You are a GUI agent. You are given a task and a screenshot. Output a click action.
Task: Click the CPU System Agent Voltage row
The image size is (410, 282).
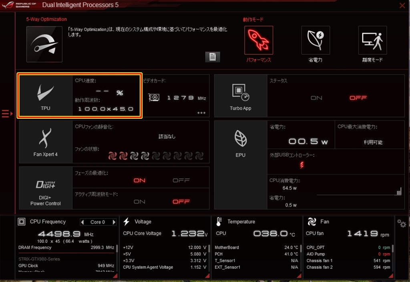click(x=165, y=267)
